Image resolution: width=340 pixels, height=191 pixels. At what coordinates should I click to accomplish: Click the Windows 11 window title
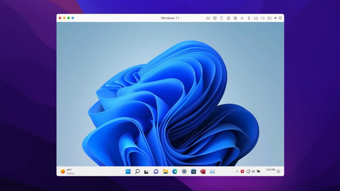tap(170, 18)
